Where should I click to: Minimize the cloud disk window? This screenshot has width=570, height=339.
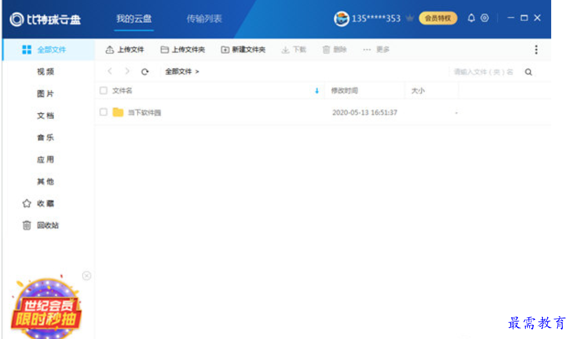point(511,18)
